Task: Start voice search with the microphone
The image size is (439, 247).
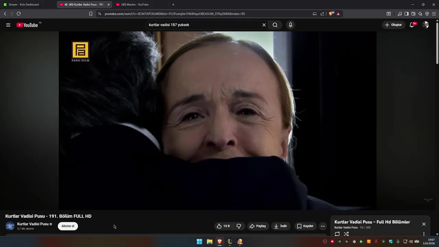Action: pyautogui.click(x=290, y=25)
